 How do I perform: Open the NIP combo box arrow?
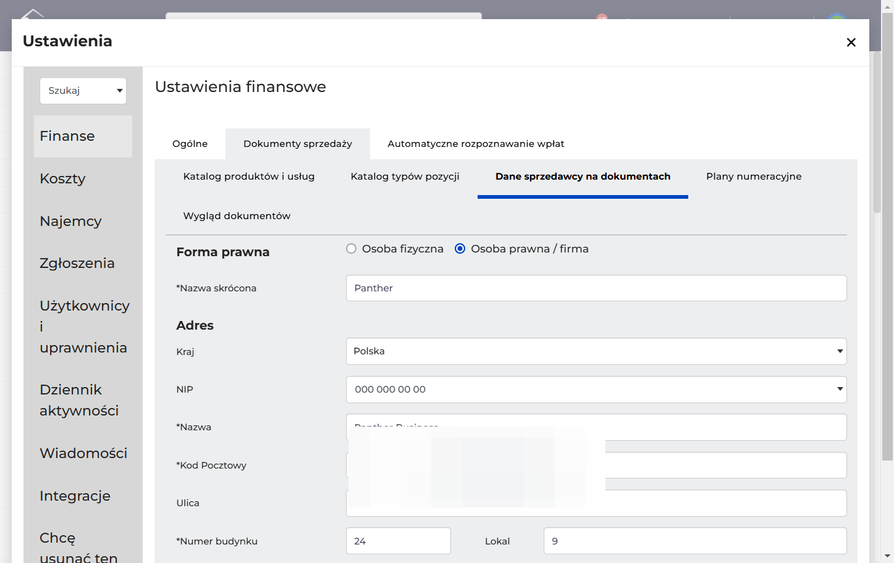(x=840, y=389)
